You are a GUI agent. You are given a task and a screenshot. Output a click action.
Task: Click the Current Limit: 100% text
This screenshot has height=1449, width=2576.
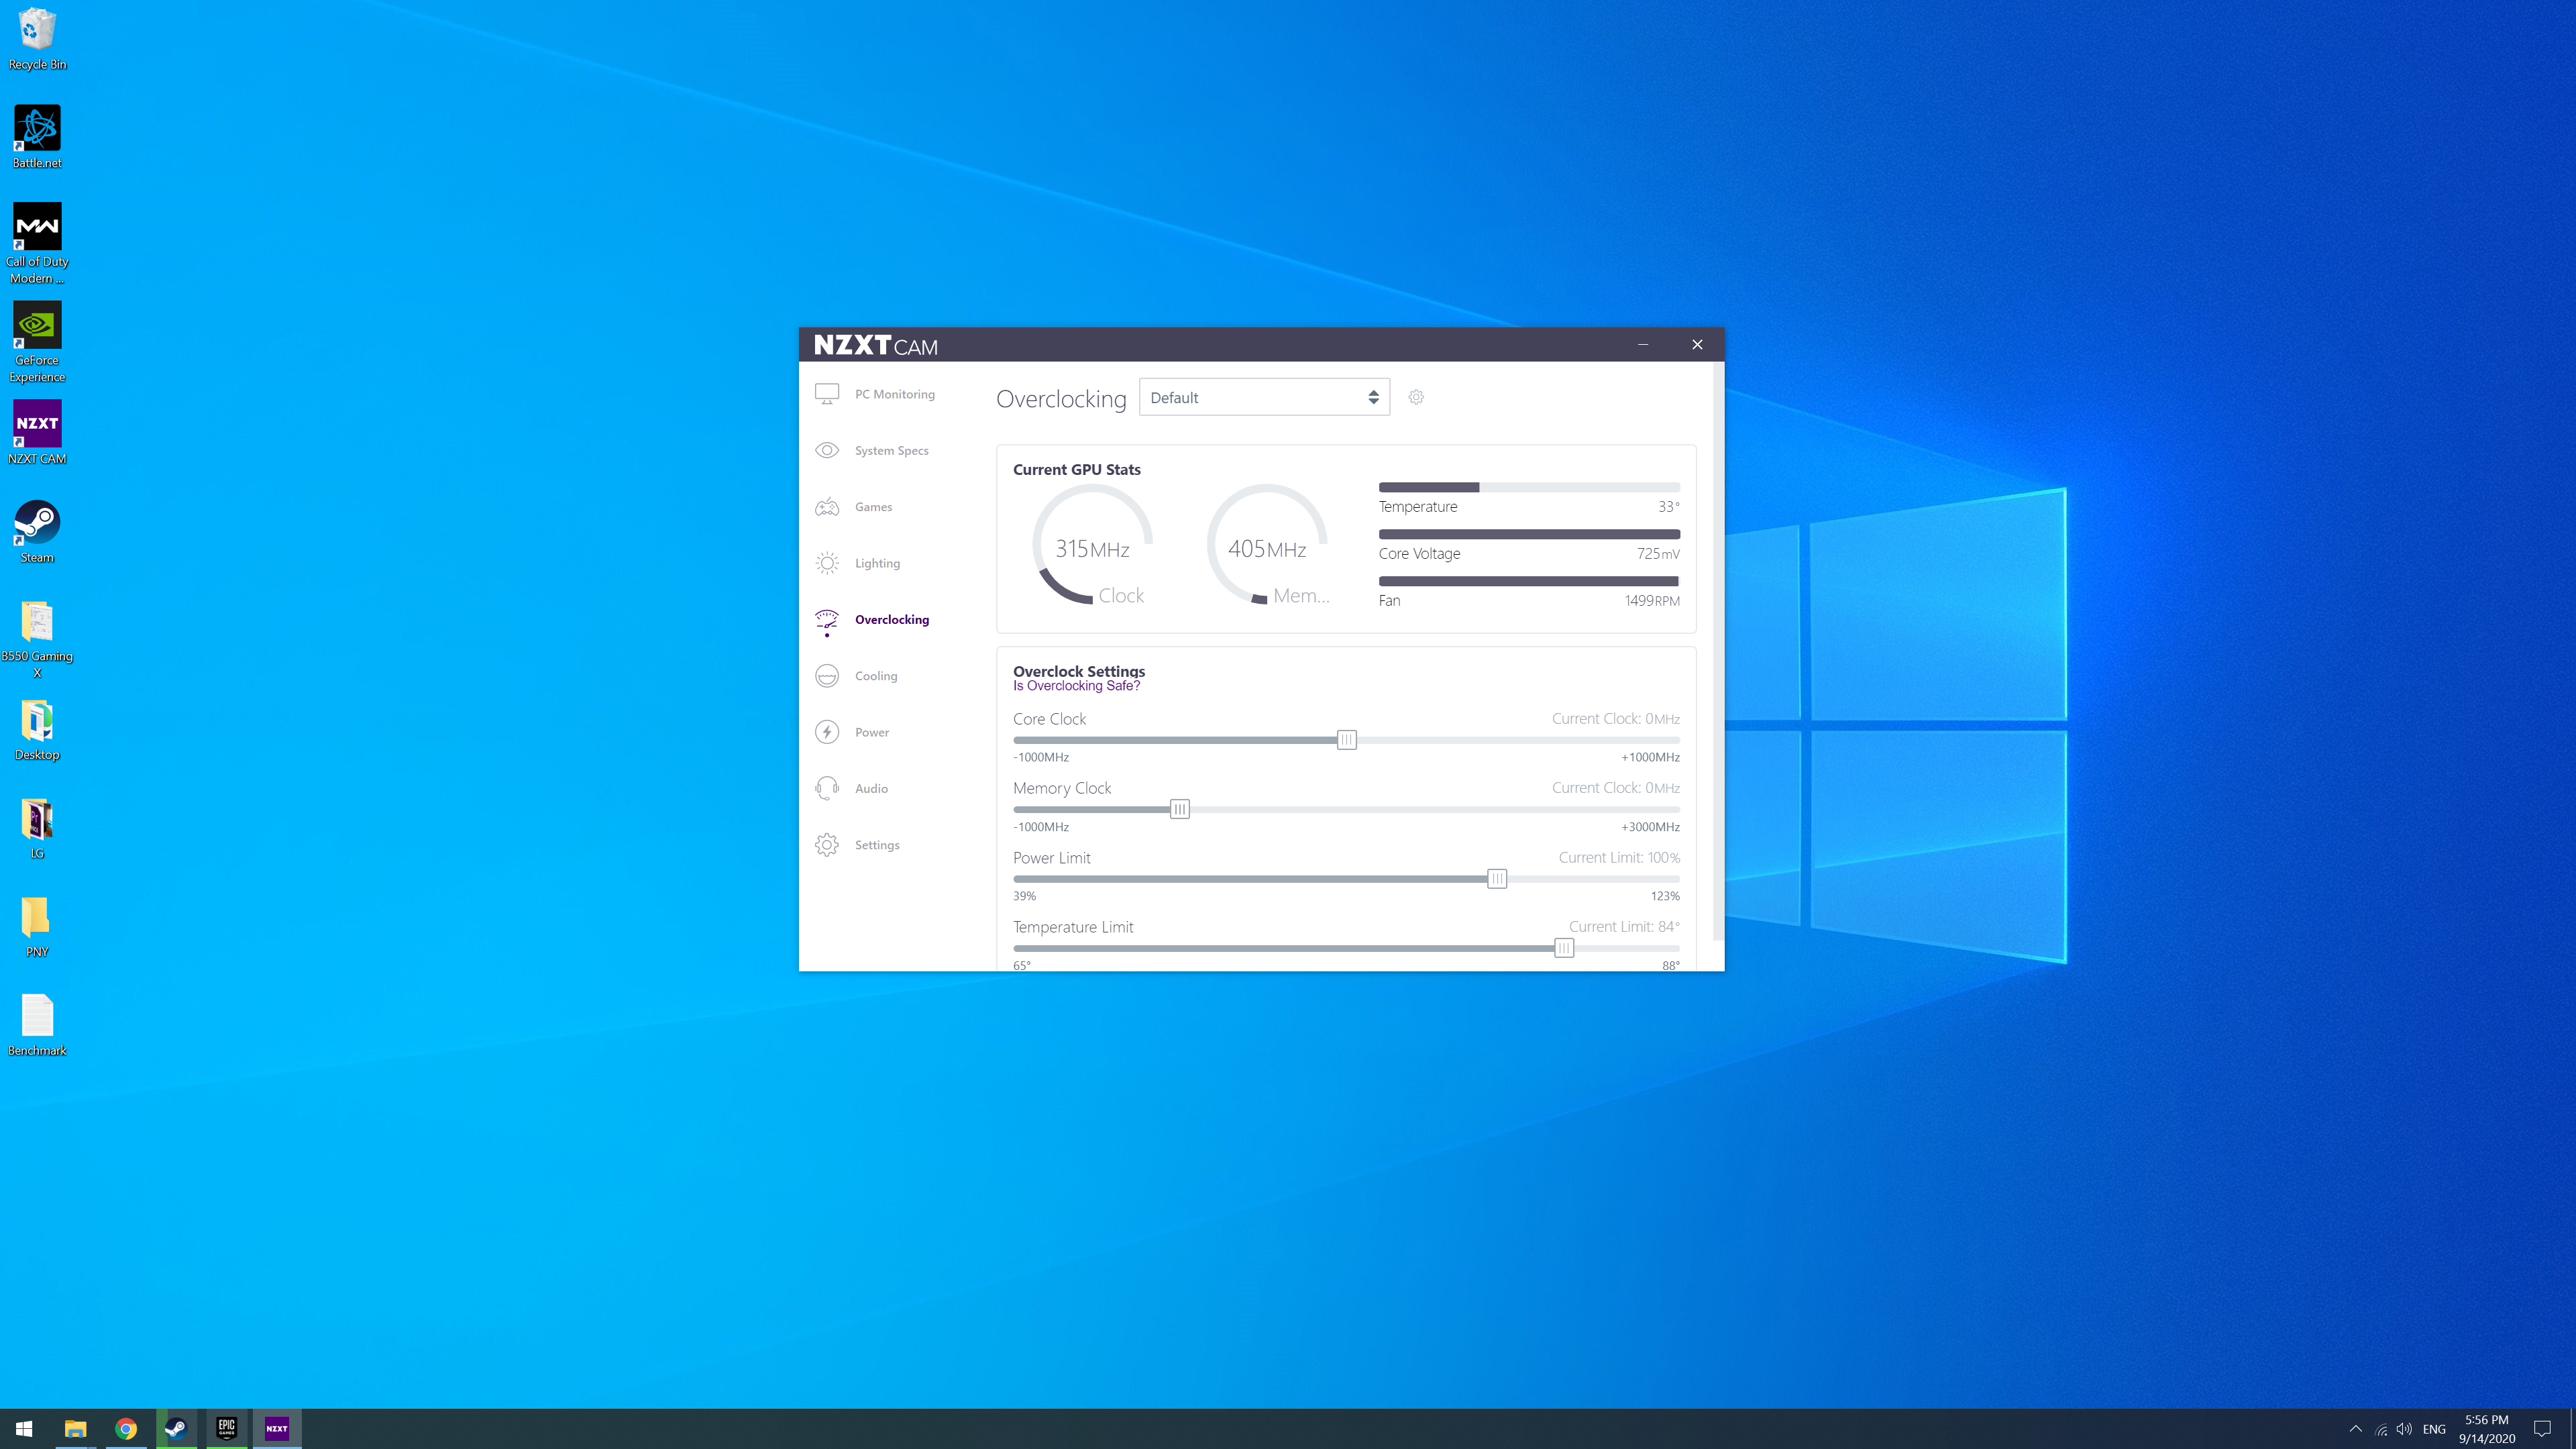(x=1618, y=858)
